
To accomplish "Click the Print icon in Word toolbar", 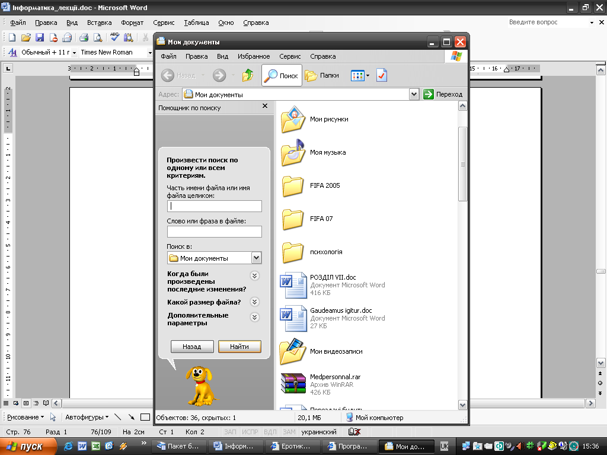I will click(84, 37).
